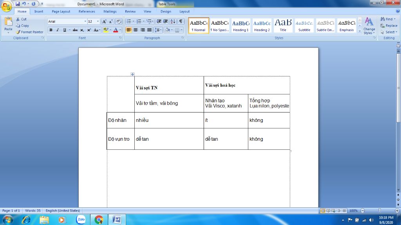
Task: Apply the No Spacing style
Action: point(220,25)
